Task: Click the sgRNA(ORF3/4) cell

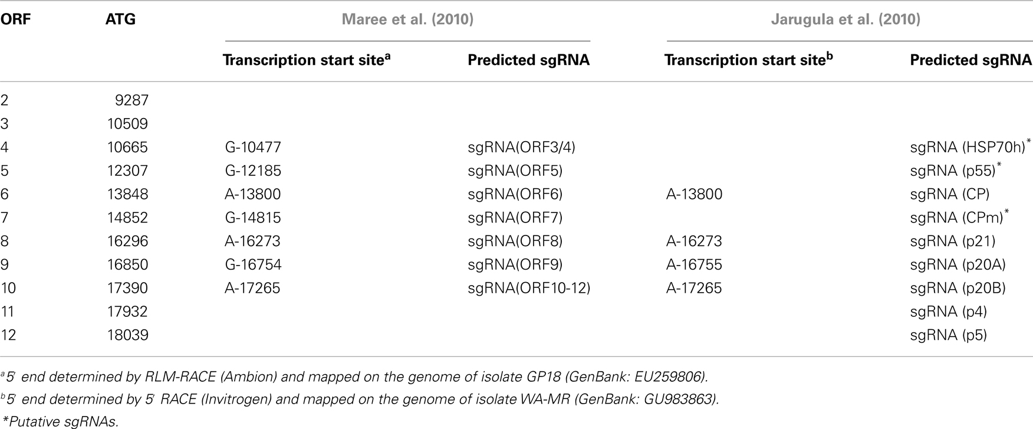Action: pyautogui.click(x=521, y=147)
